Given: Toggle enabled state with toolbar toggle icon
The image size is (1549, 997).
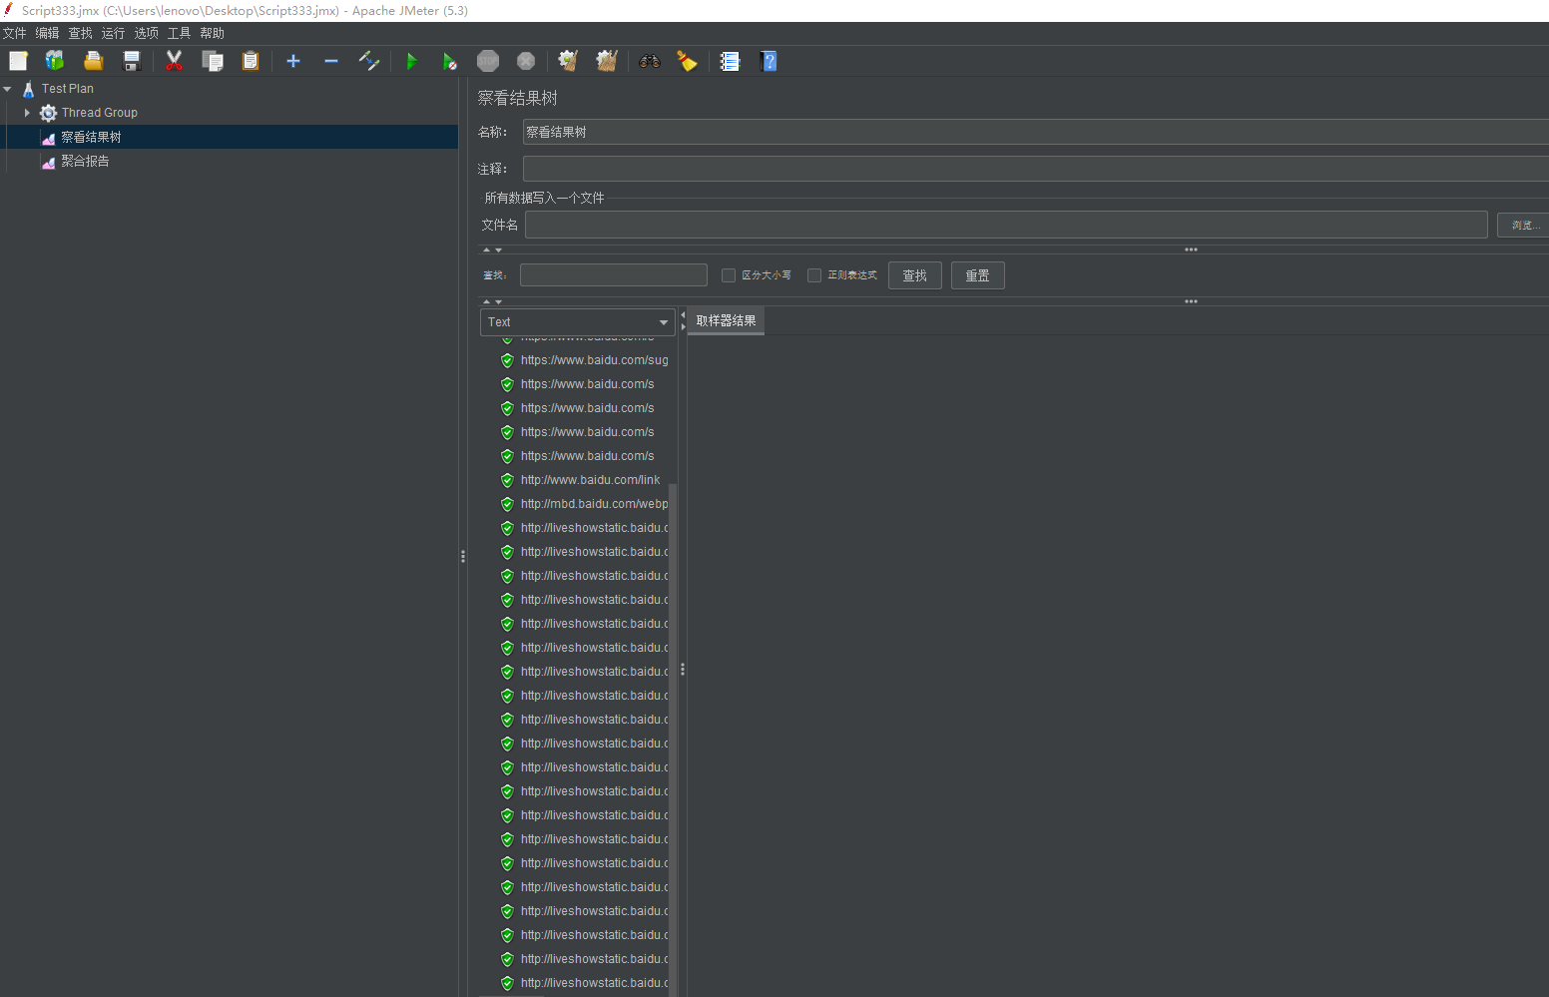Looking at the screenshot, I should tap(369, 61).
